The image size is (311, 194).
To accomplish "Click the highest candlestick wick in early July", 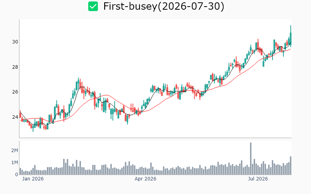I will (x=258, y=41).
